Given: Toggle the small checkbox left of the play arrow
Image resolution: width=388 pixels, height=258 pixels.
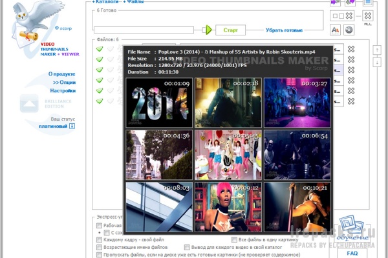Looking at the screenshot, I should click(204, 30).
